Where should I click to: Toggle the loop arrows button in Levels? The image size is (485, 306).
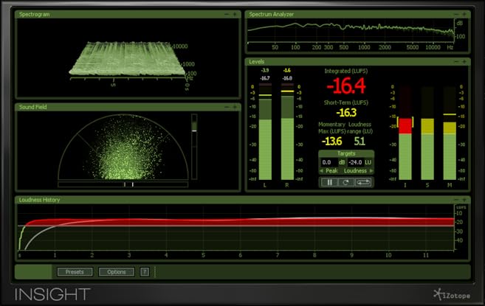pos(362,182)
